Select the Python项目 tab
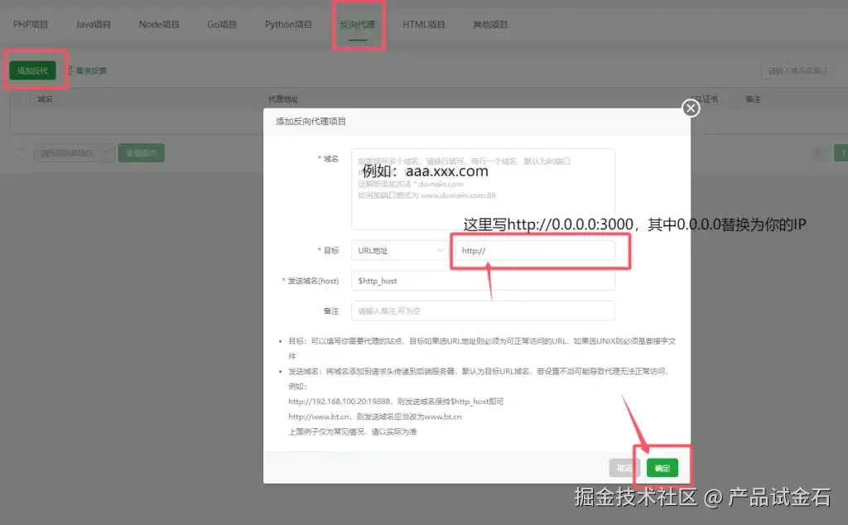848x525 pixels. click(288, 24)
